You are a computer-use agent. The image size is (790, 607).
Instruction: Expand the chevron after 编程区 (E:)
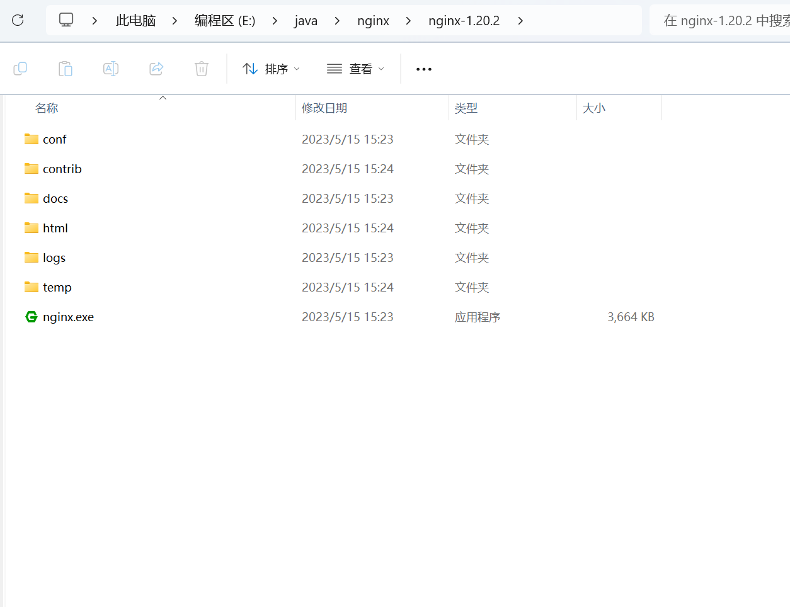[x=275, y=21]
